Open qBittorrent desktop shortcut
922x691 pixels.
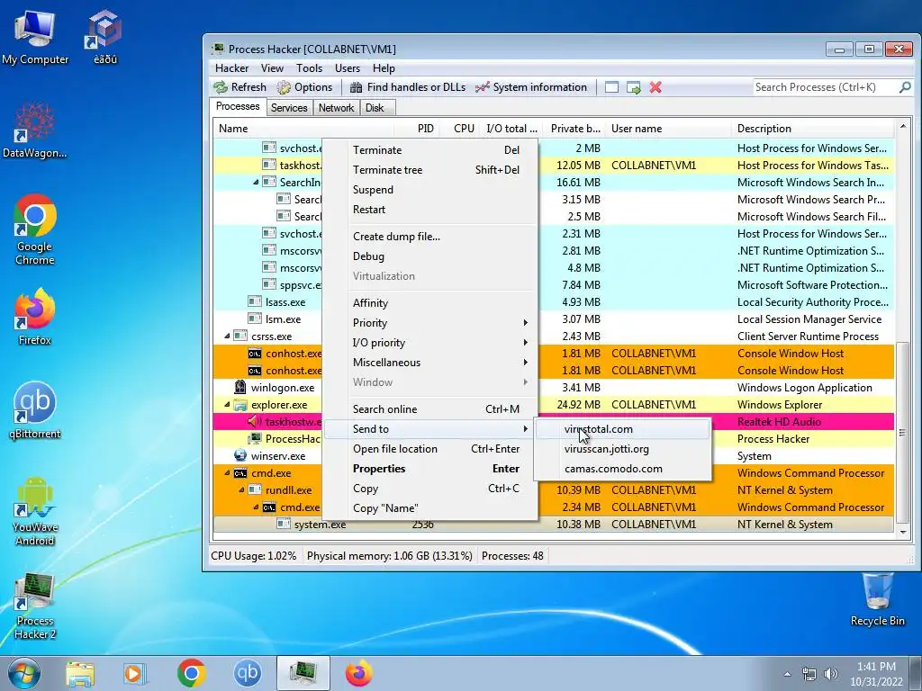[x=35, y=410]
